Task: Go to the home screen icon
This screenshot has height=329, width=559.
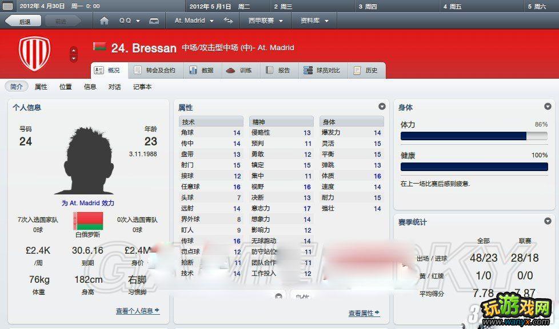Action: pyautogui.click(x=104, y=21)
